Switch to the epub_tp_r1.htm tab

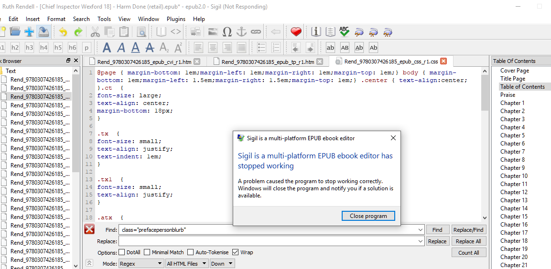point(268,62)
